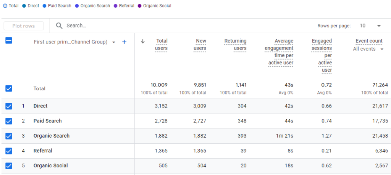Sort by Average engagement time per active user
This screenshot has width=391, height=175.
tap(279, 52)
